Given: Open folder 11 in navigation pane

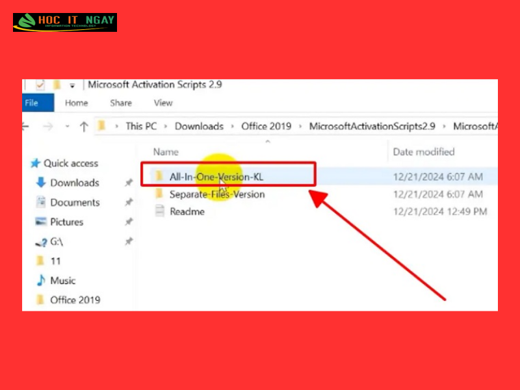Looking at the screenshot, I should click(x=55, y=261).
